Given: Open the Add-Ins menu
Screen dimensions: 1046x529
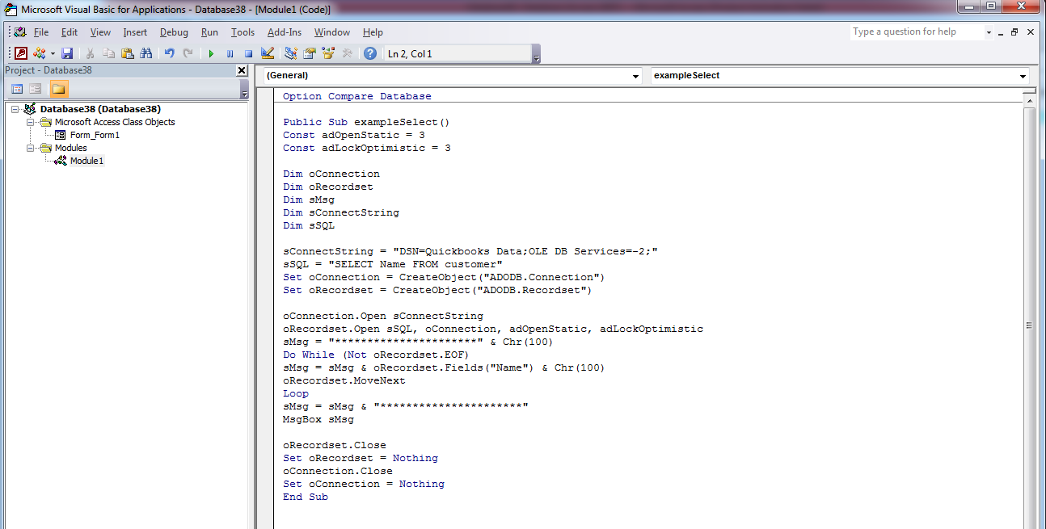Looking at the screenshot, I should (285, 32).
